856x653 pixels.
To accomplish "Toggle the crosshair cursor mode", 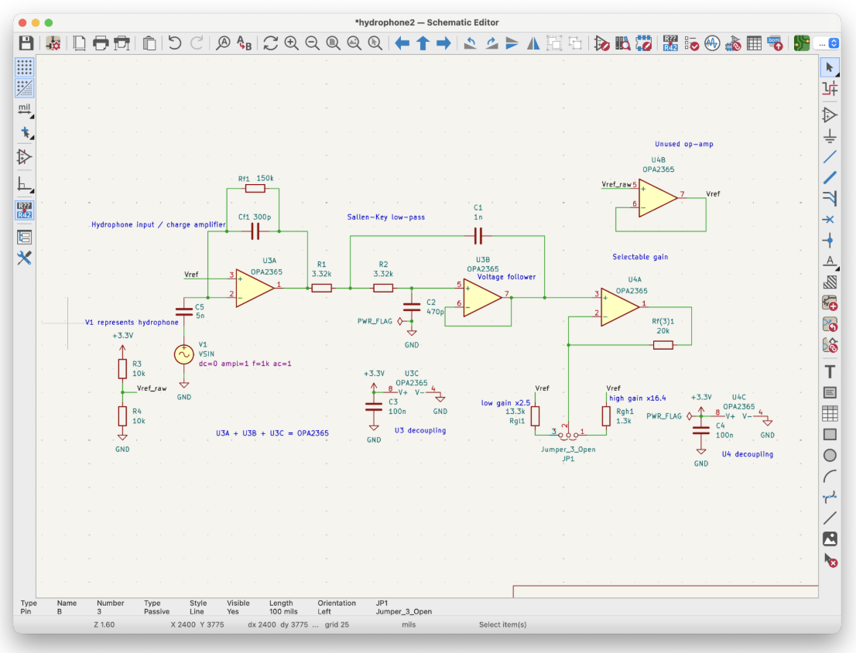I will (25, 132).
